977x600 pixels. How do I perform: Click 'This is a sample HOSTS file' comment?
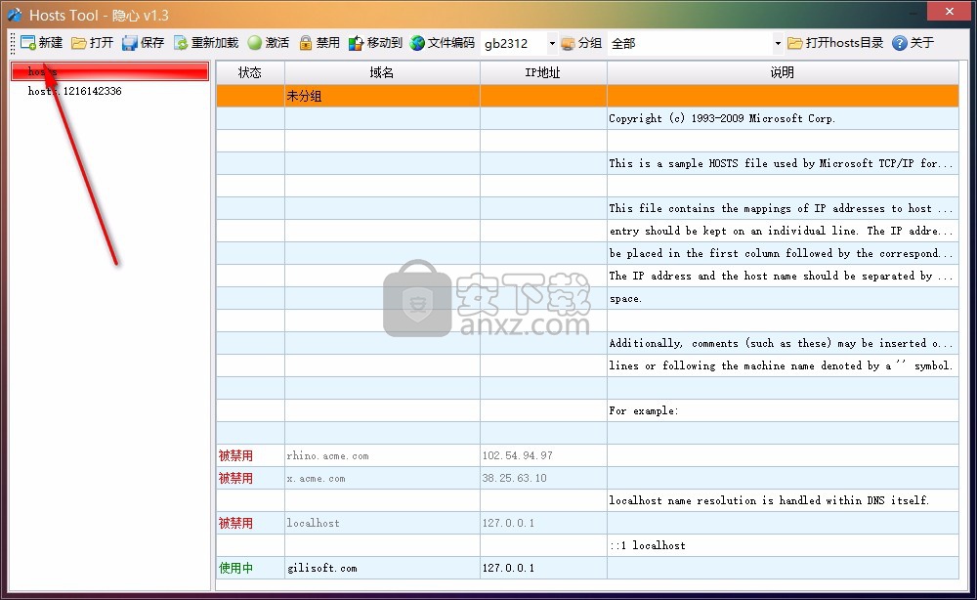(x=782, y=163)
